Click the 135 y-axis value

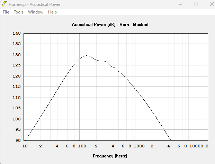coord(17,44)
